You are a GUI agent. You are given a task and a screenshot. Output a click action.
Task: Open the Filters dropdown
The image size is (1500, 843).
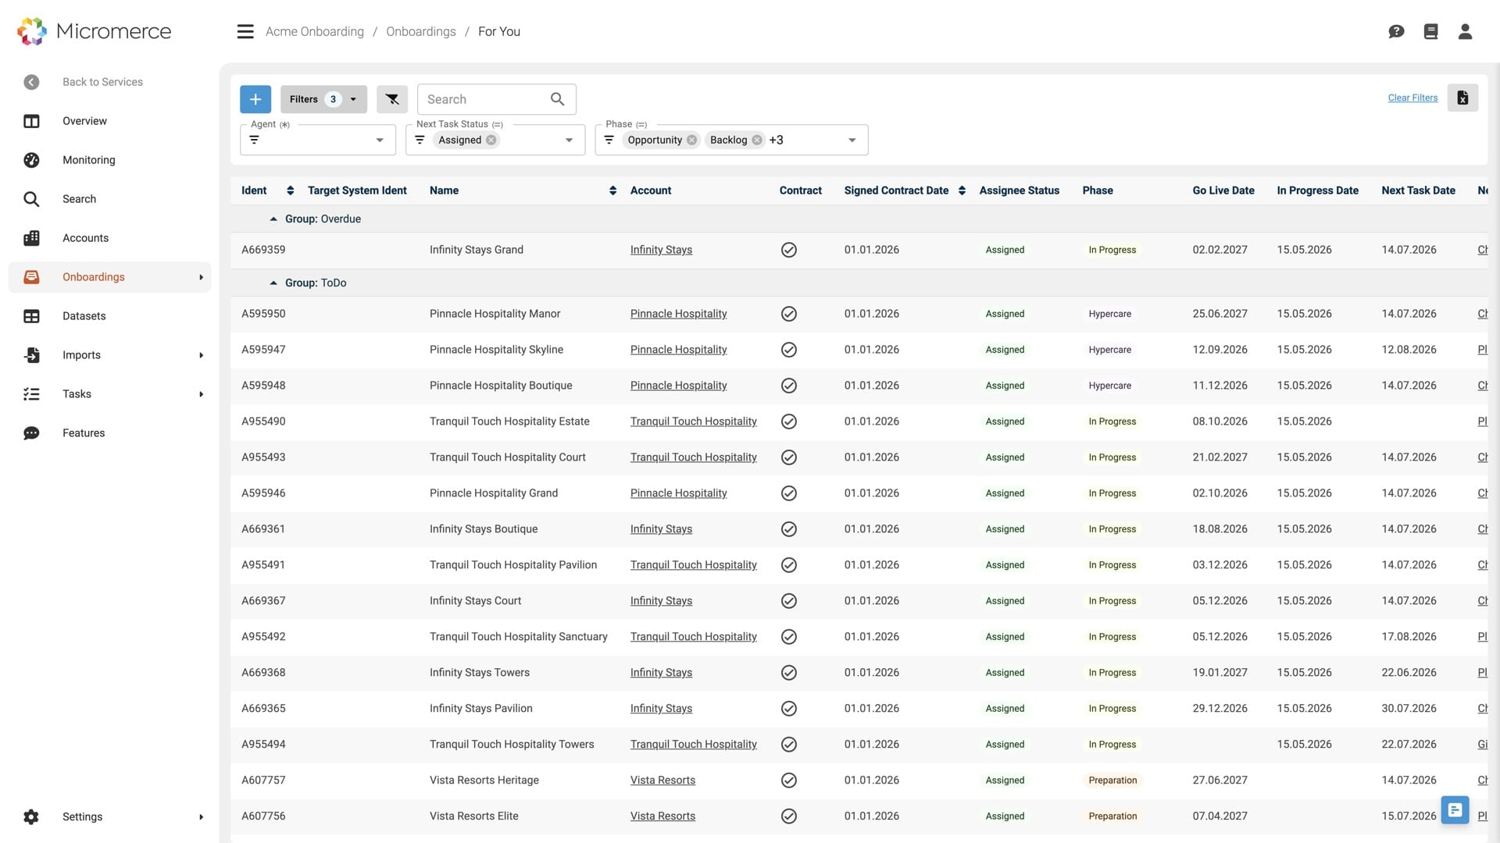(x=323, y=99)
